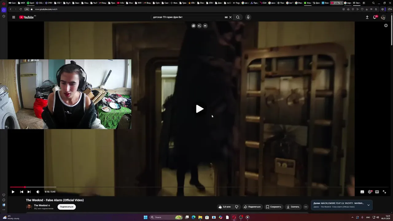Switch to the active (27) The W tab
Viewport: 393px width, 221px height.
(x=337, y=3)
